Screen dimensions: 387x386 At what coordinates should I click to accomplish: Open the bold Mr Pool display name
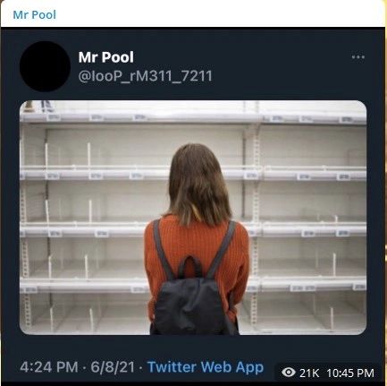tap(106, 57)
